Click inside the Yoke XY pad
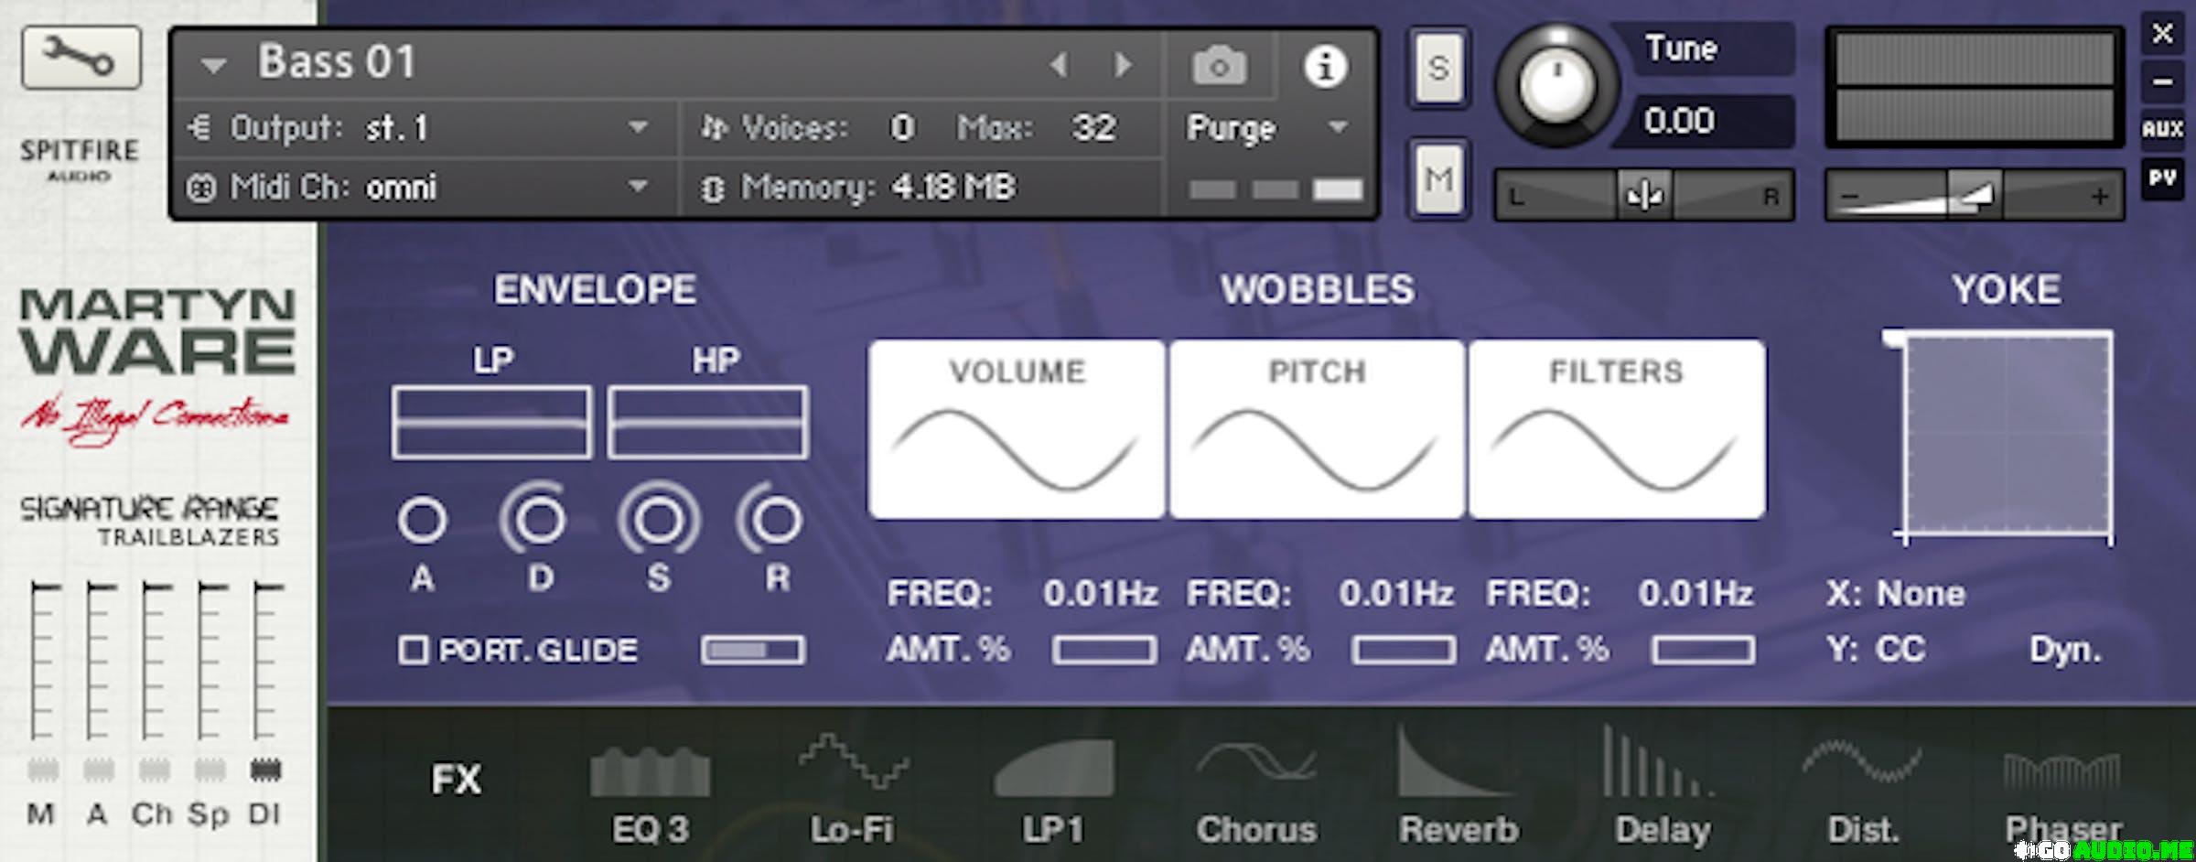The width and height of the screenshot is (2196, 862). [x=2008, y=436]
